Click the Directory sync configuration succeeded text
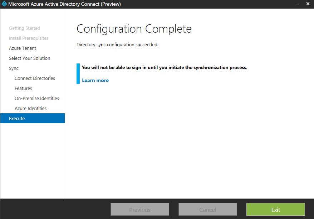 [x=117, y=45]
